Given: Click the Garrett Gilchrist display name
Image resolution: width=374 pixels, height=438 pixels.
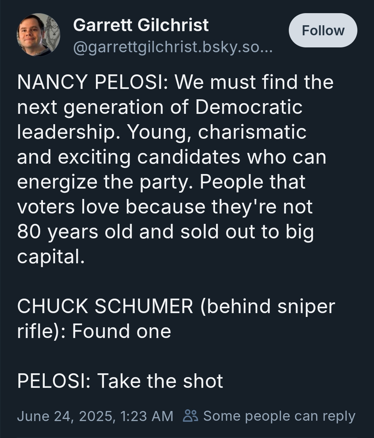Looking at the screenshot, I should tap(141, 25).
